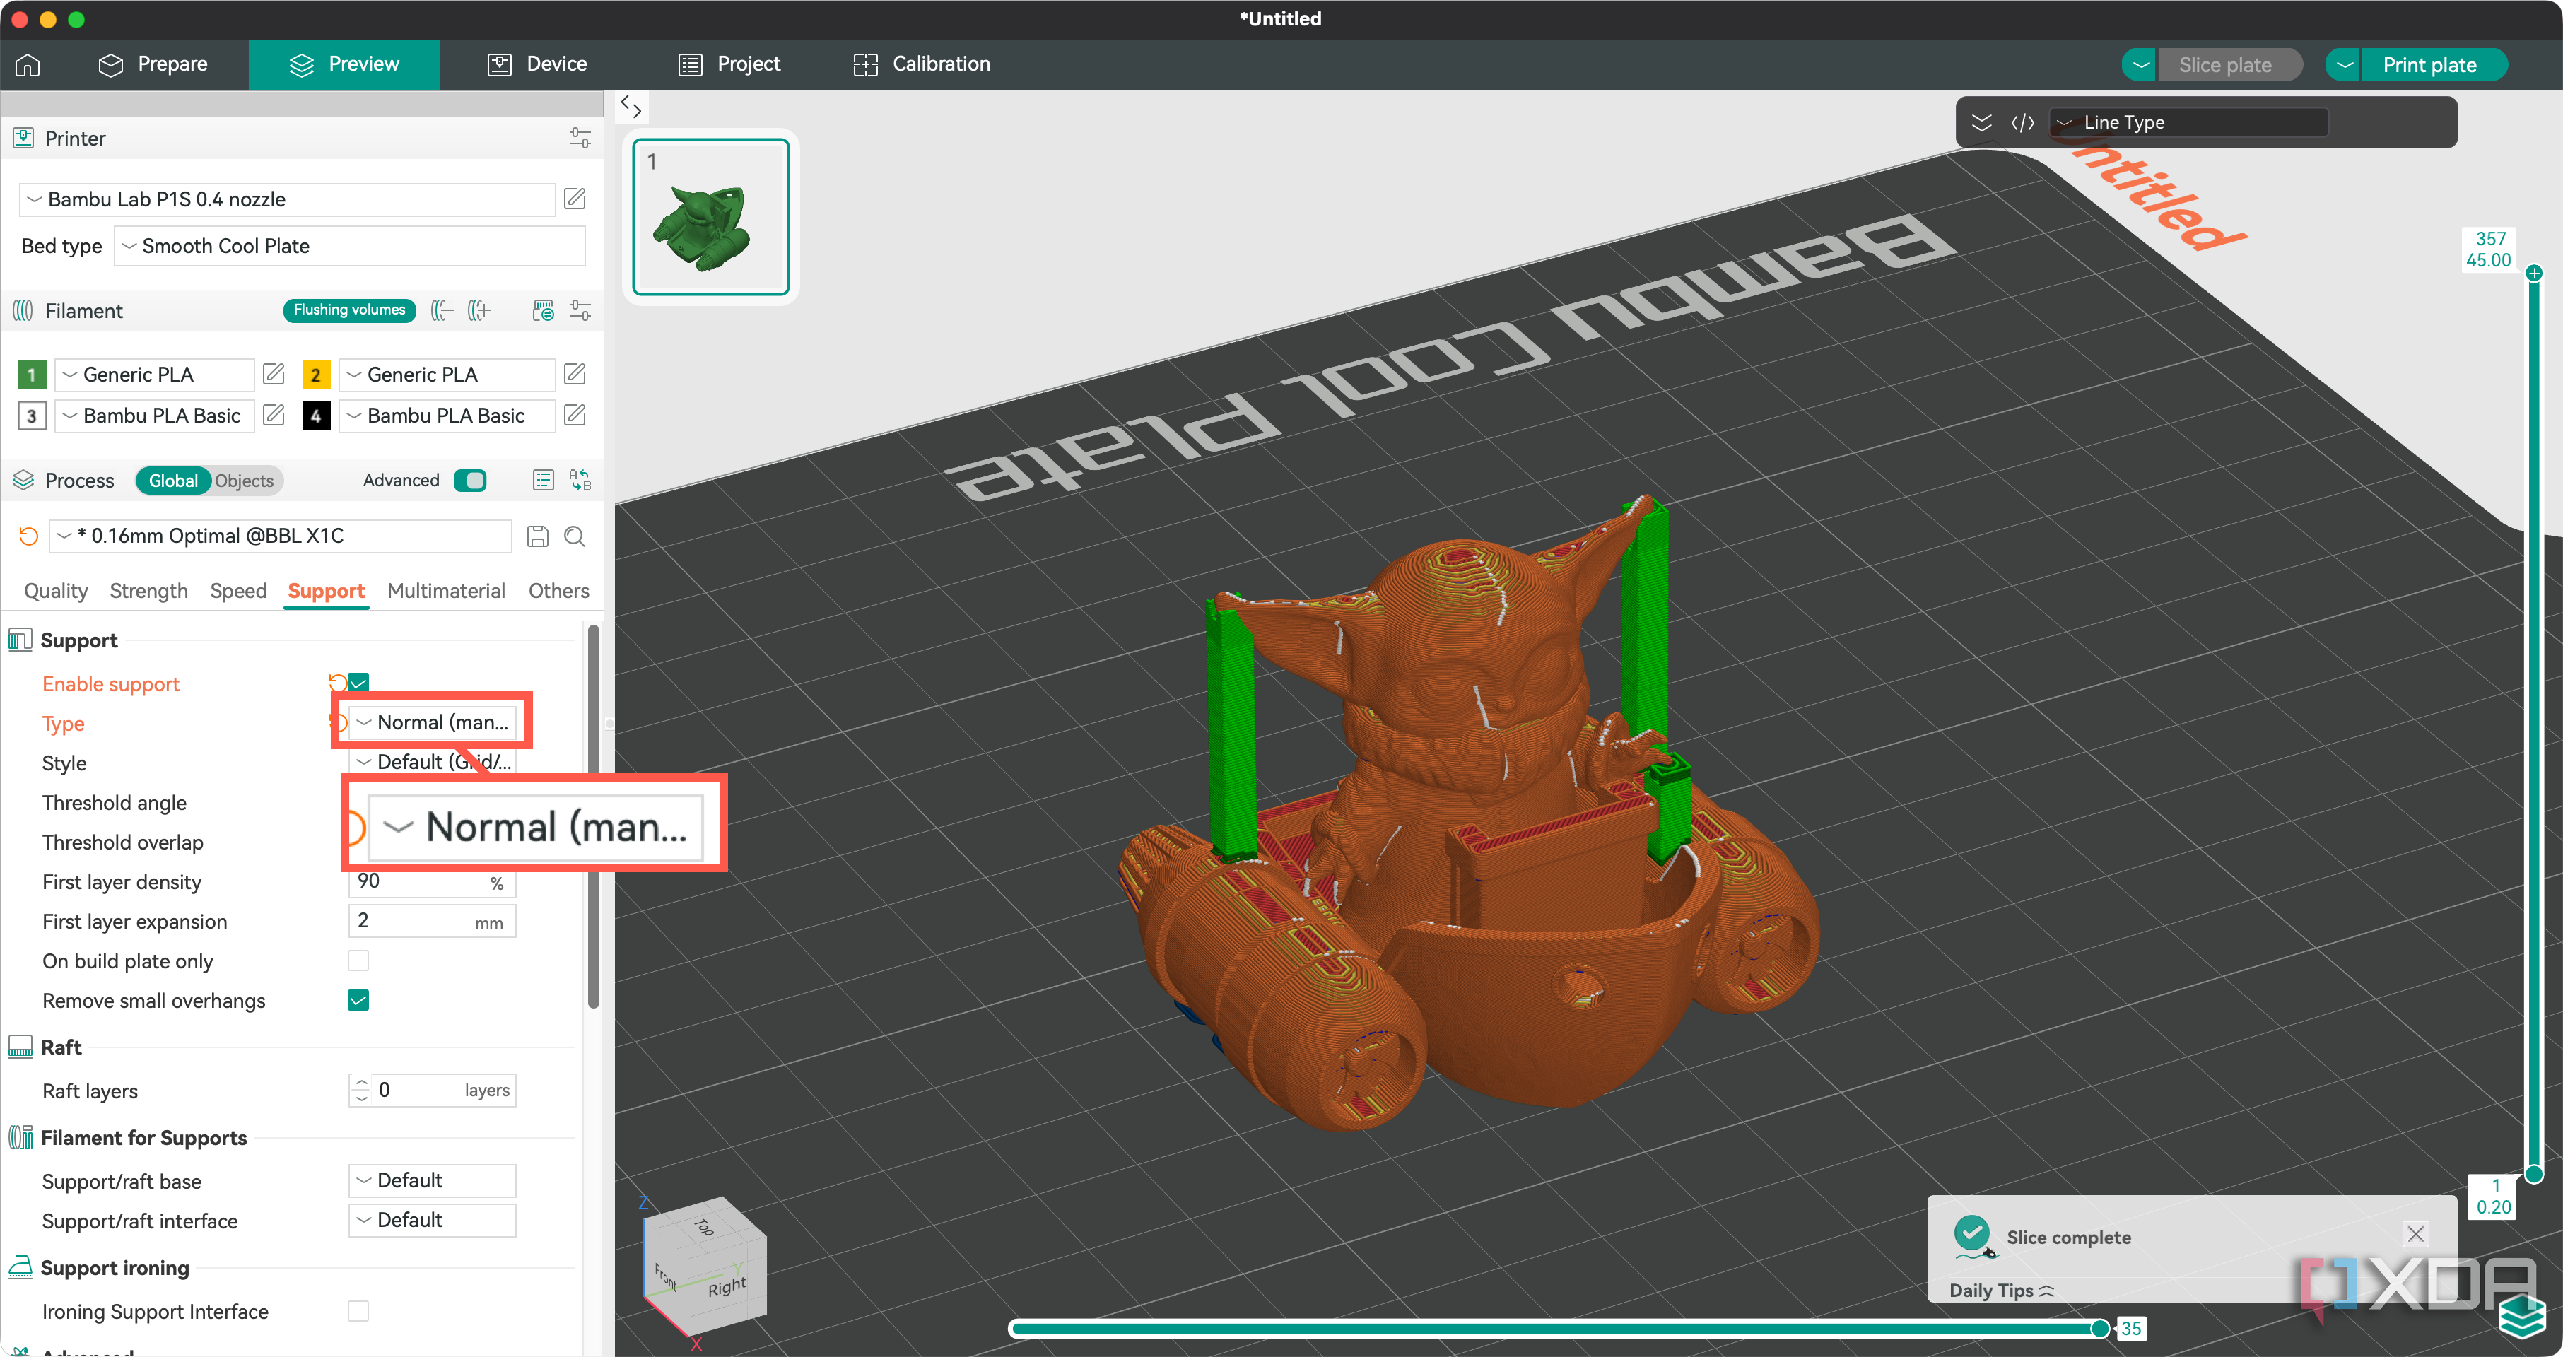Open filament 1 Generic PLA dropdown
2563x1357 pixels.
[x=154, y=374]
